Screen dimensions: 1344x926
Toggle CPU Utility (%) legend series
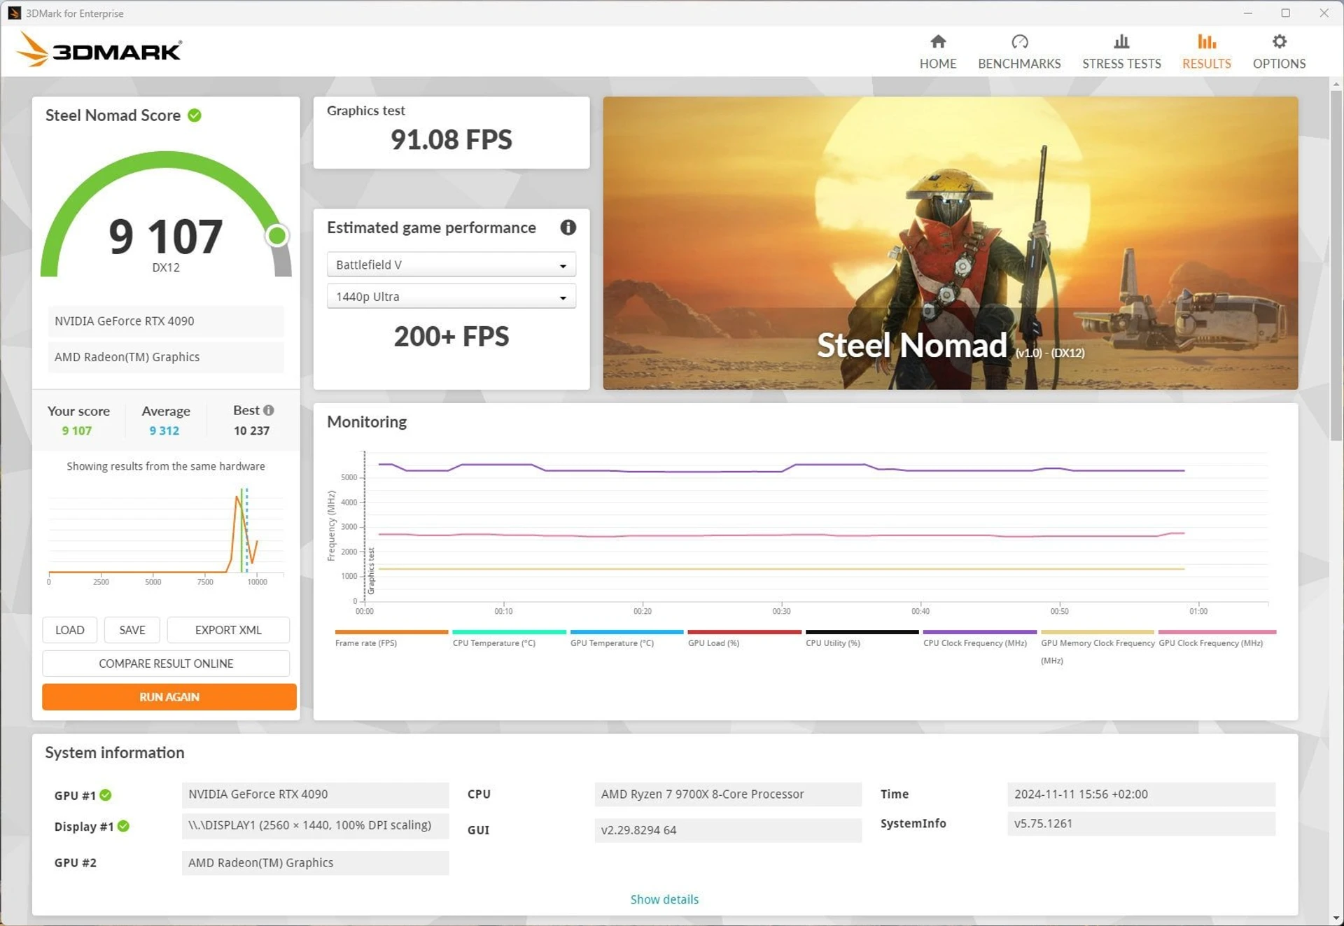[861, 638]
